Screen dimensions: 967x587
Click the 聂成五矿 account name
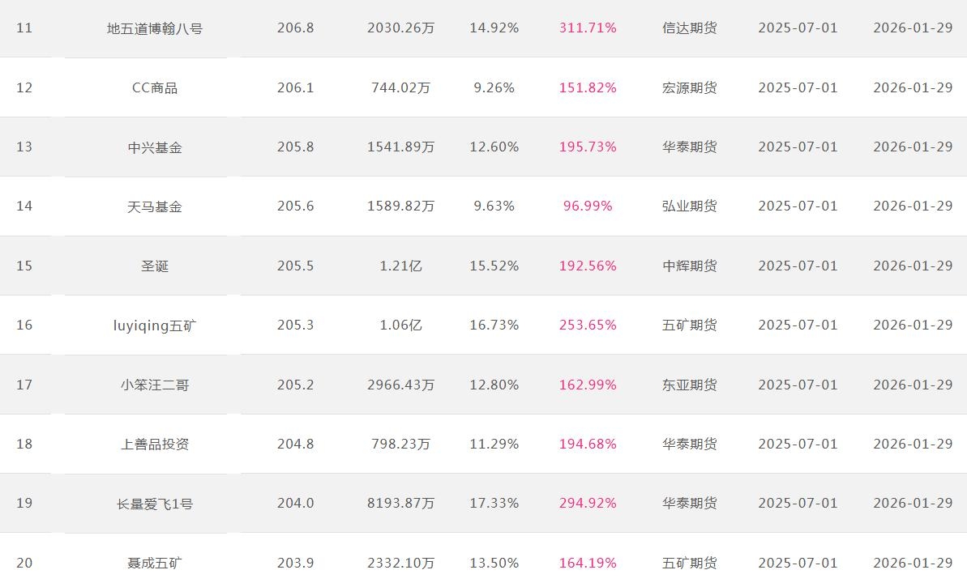pos(154,563)
